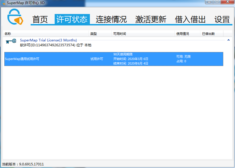This screenshot has height=168, width=235.
Task: Sort by the 已借出数 column header
Action: coord(212,34)
